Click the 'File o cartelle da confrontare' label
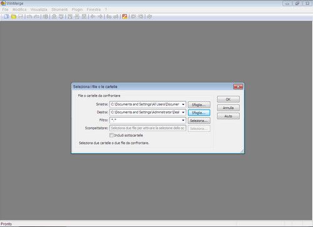313x227 pixels. (99, 96)
